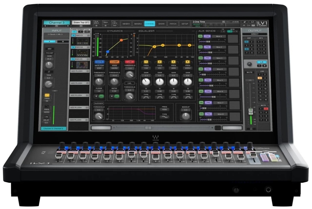Open the EMO-D5 plugin thumbnail
The width and height of the screenshot is (312, 209).
pyautogui.click(x=82, y=65)
